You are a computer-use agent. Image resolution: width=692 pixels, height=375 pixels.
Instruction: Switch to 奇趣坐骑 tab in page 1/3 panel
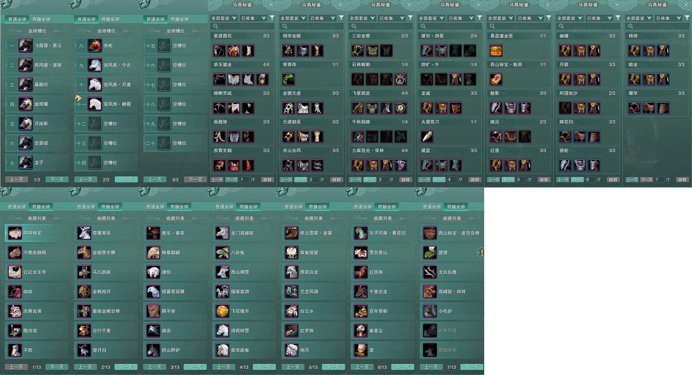click(x=41, y=19)
